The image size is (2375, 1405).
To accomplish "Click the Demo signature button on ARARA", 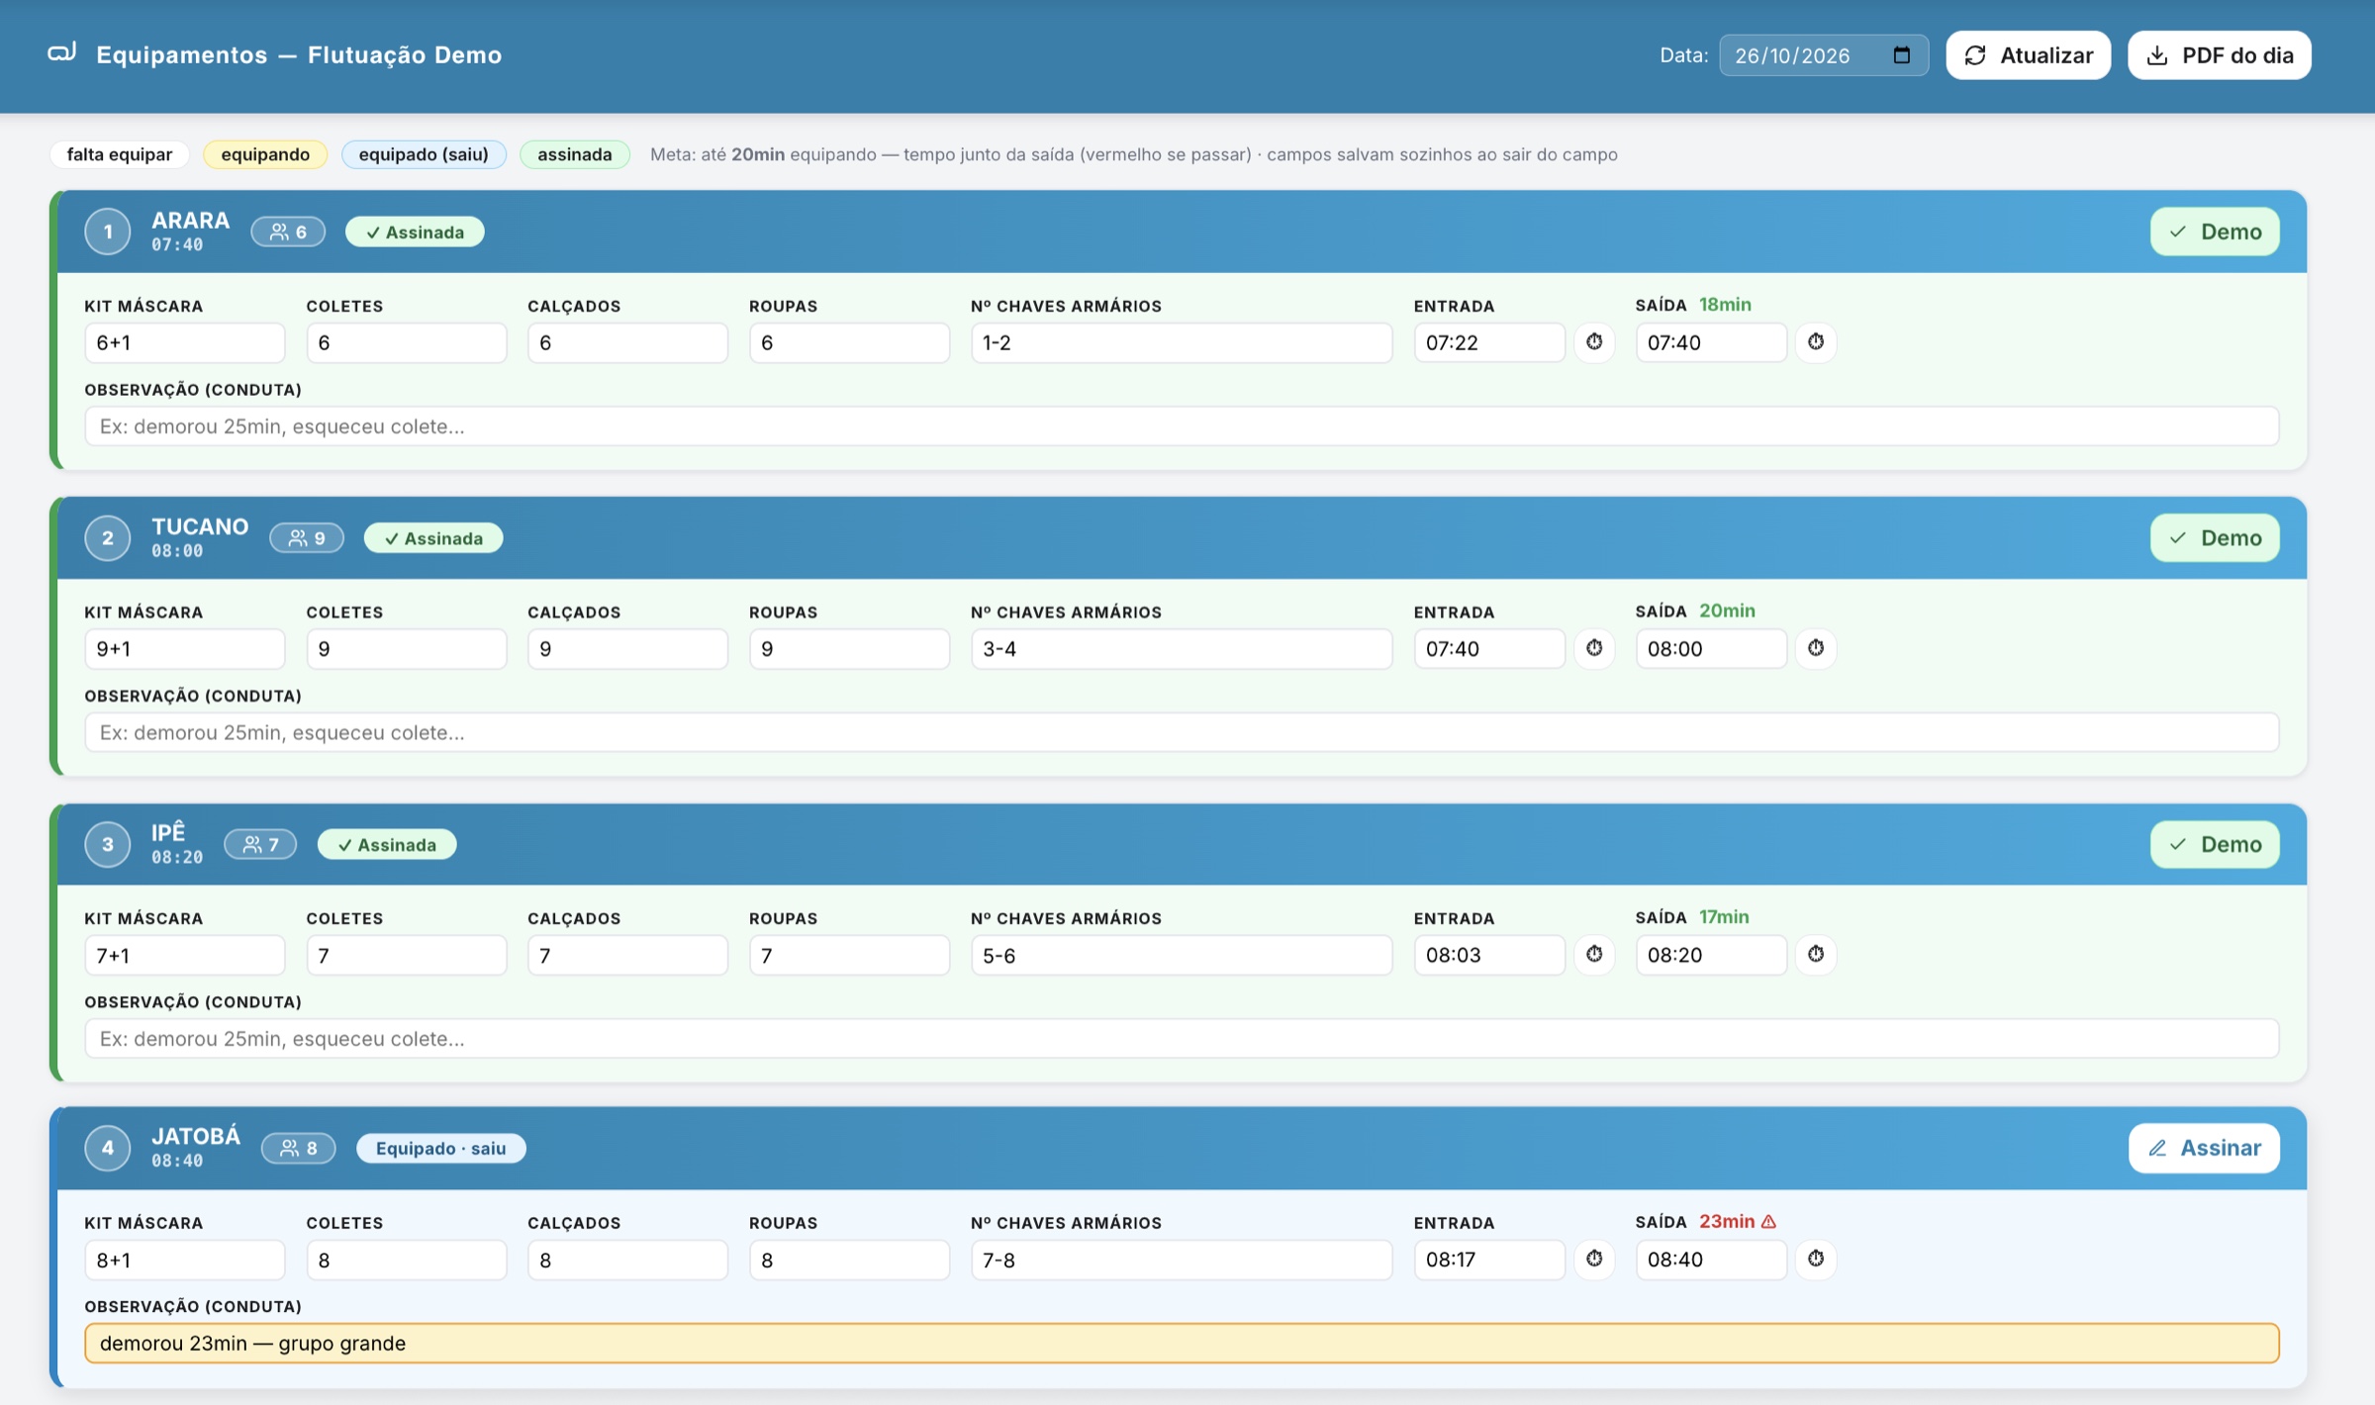I will pos(2215,232).
